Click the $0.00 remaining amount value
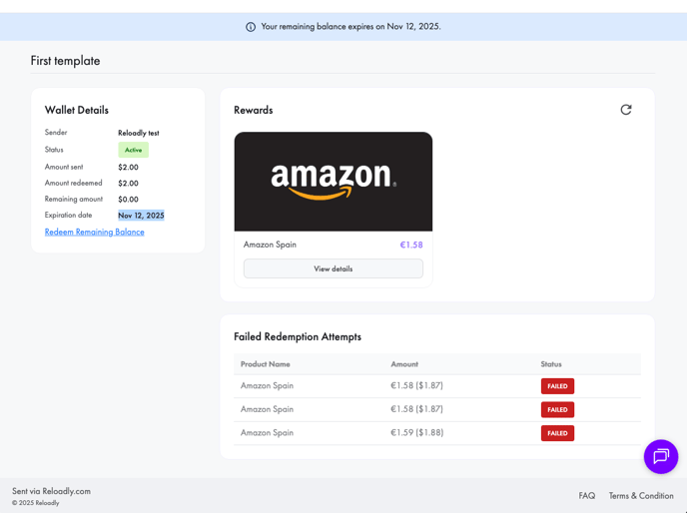 point(128,200)
